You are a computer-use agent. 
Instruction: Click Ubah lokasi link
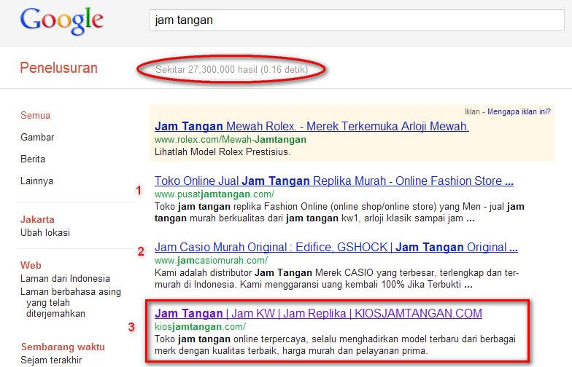point(45,233)
